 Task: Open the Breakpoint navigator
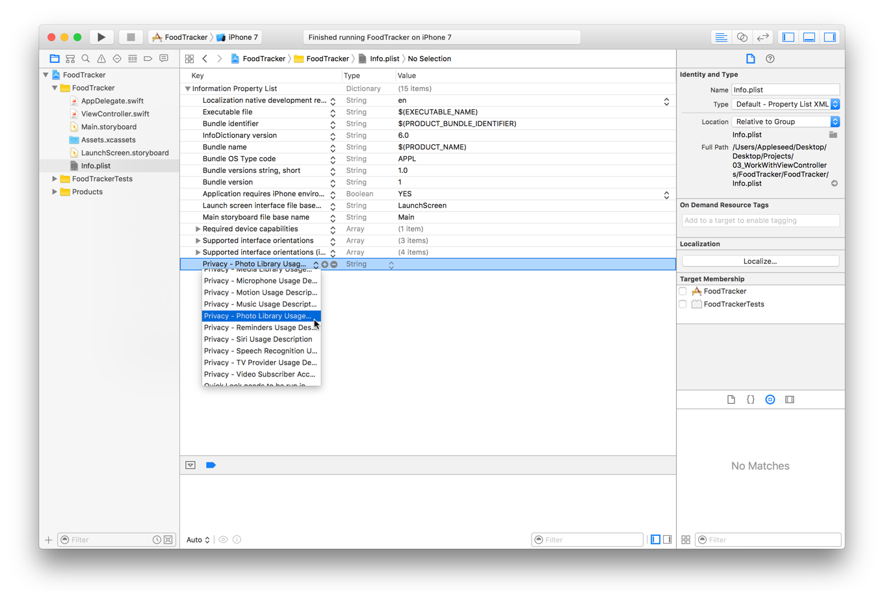[148, 59]
